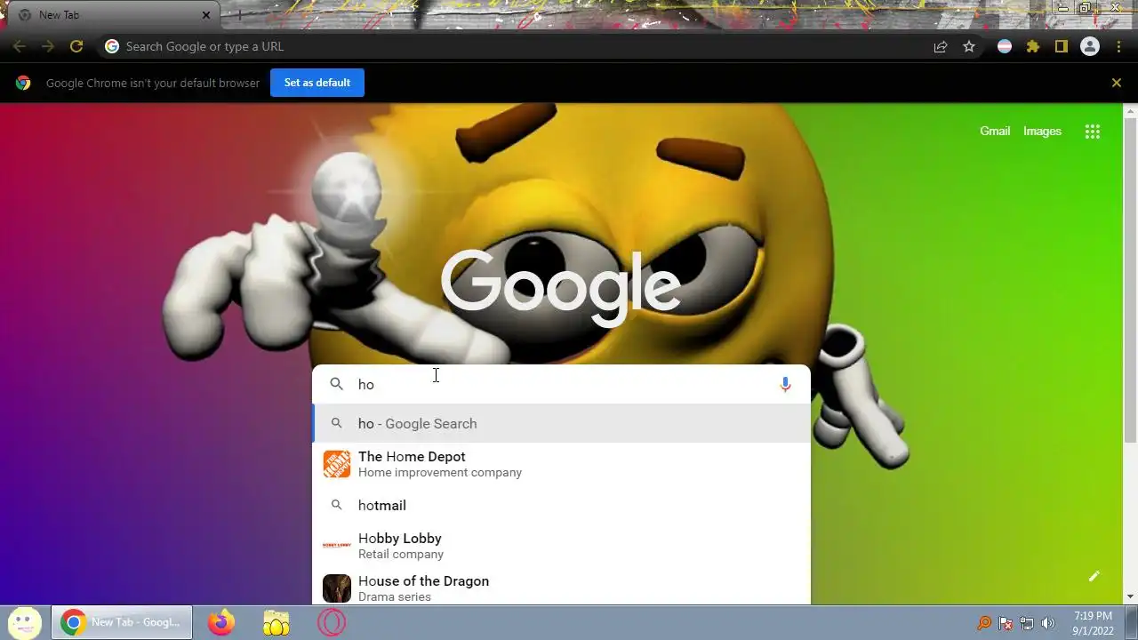Click the Google logo in the address bar
This screenshot has width=1138, height=640.
click(x=112, y=46)
